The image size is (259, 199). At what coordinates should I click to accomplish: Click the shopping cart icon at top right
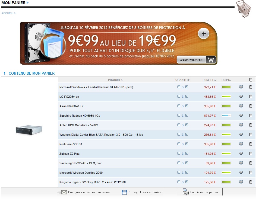pos(243,9)
